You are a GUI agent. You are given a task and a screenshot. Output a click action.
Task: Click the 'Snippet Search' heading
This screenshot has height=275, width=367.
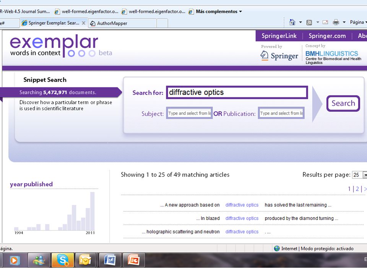(45, 80)
